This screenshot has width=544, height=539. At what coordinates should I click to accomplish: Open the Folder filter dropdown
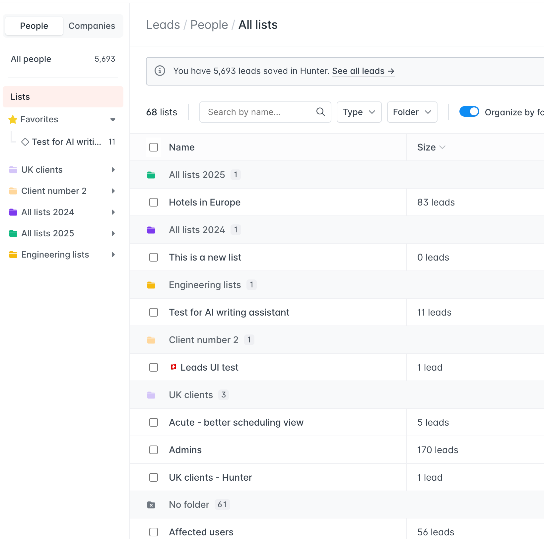412,112
